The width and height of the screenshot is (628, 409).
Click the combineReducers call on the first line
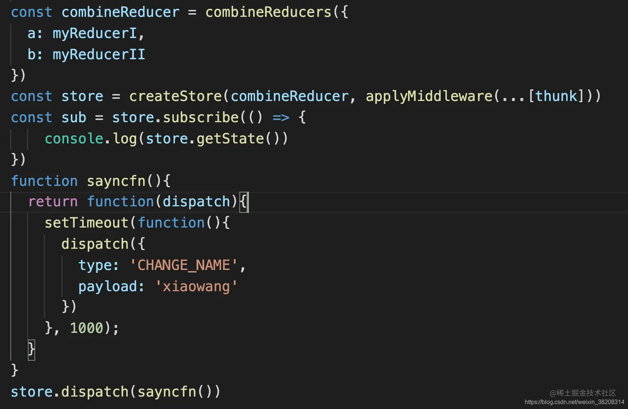click(x=268, y=12)
